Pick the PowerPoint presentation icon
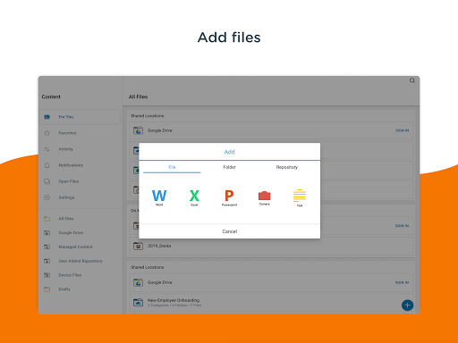Viewport: 458px width, 343px height. pyautogui.click(x=229, y=196)
